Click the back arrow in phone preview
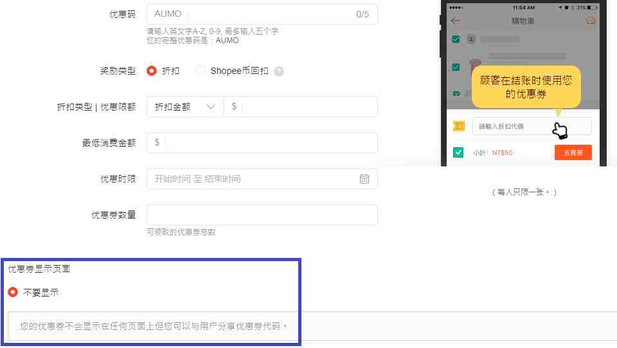Viewport: 617px width, 348px height. 456,21
